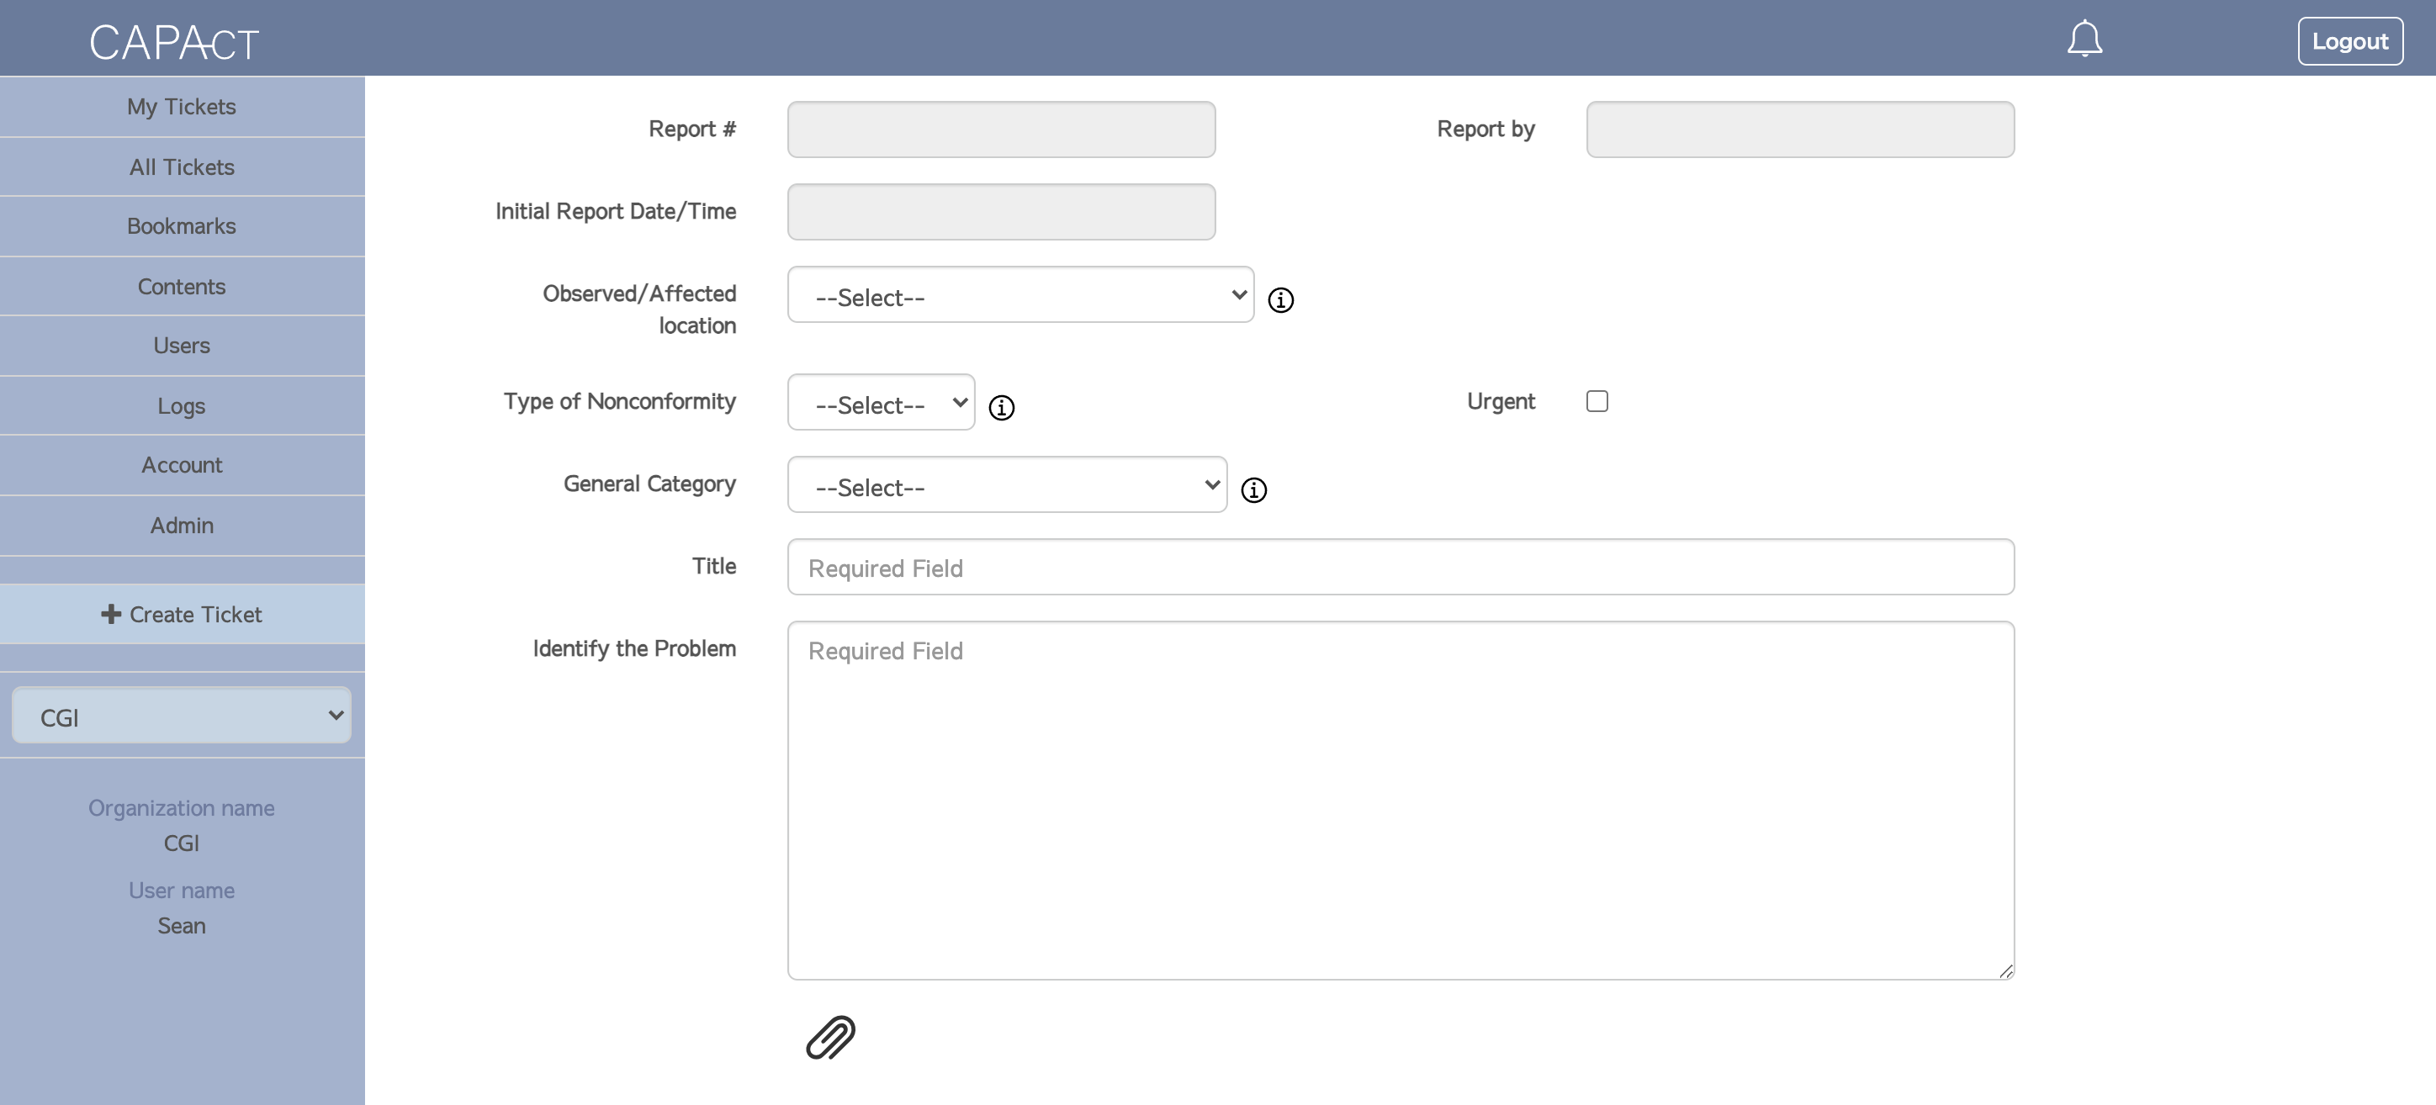This screenshot has width=2436, height=1105.
Task: Focus the Identify the Problem textarea
Action: click(1400, 800)
